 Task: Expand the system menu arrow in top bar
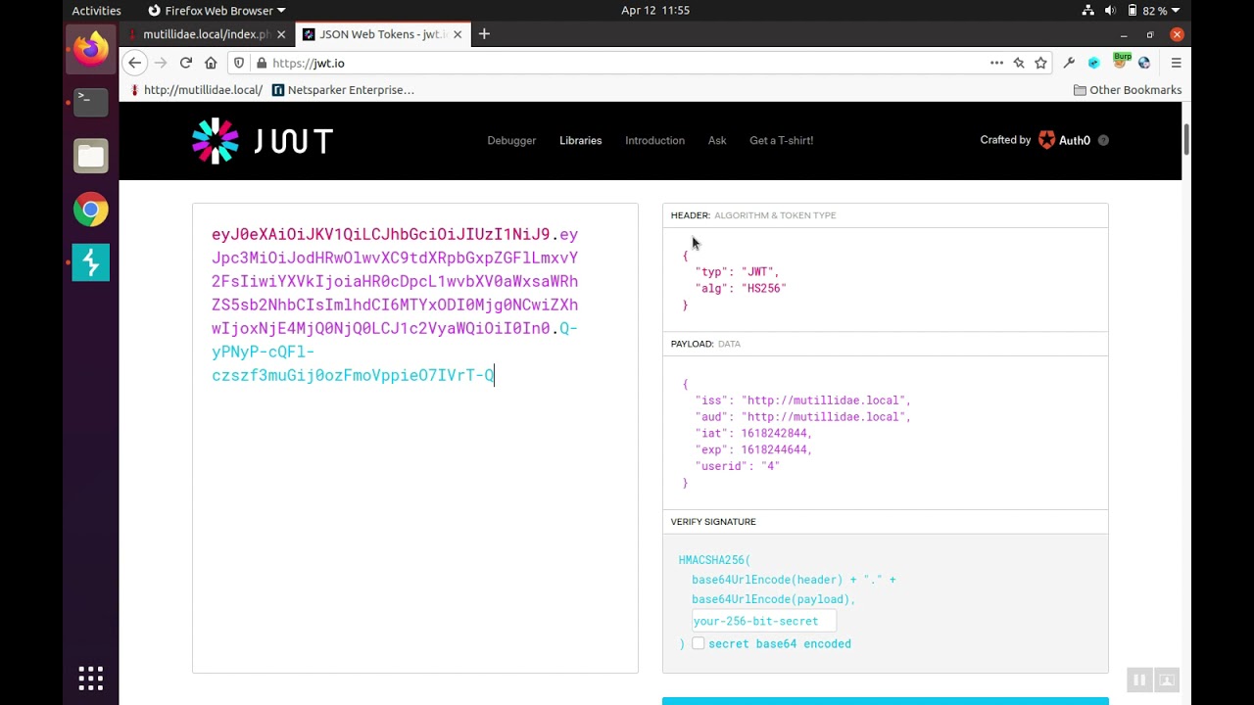[1176, 11]
